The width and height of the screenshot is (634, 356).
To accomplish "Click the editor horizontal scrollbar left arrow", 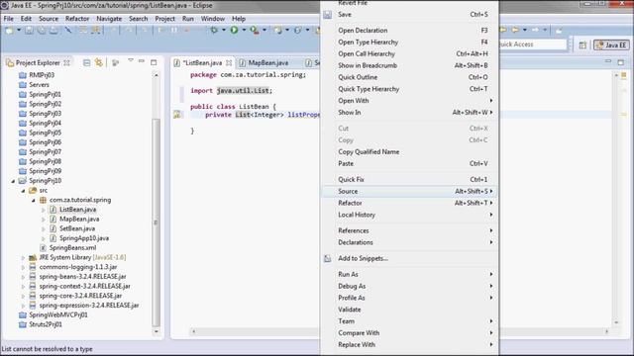I will click(x=194, y=332).
